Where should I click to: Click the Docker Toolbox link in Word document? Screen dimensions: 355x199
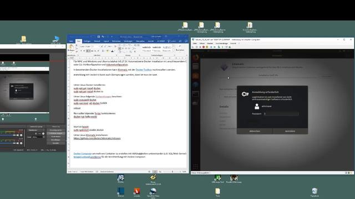pos(144,70)
